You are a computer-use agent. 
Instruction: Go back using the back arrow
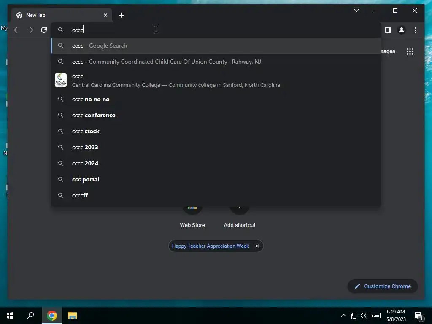pos(17,30)
